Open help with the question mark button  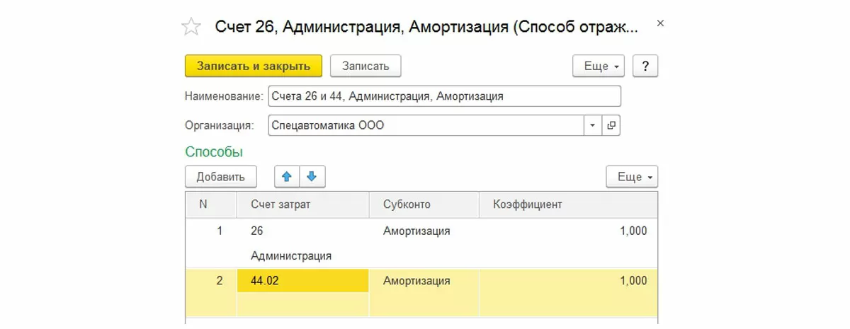tap(645, 66)
